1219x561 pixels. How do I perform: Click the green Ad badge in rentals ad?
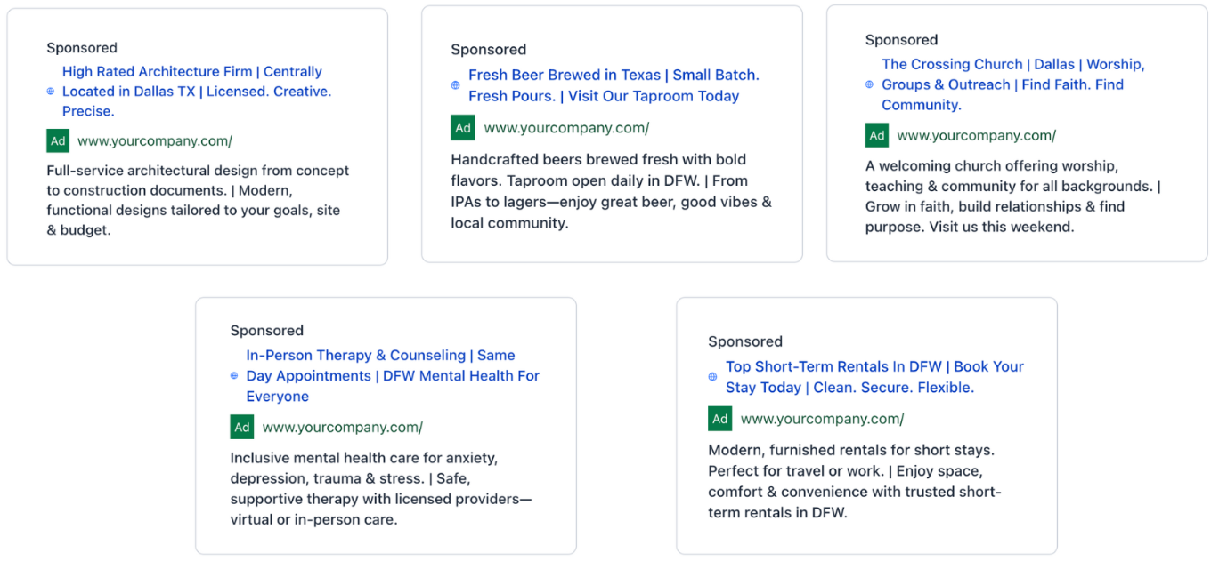coord(720,419)
